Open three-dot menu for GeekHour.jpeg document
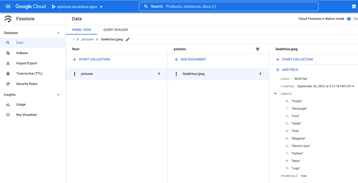Image resolution: width=358 pixels, height=183 pixels. coord(176,74)
